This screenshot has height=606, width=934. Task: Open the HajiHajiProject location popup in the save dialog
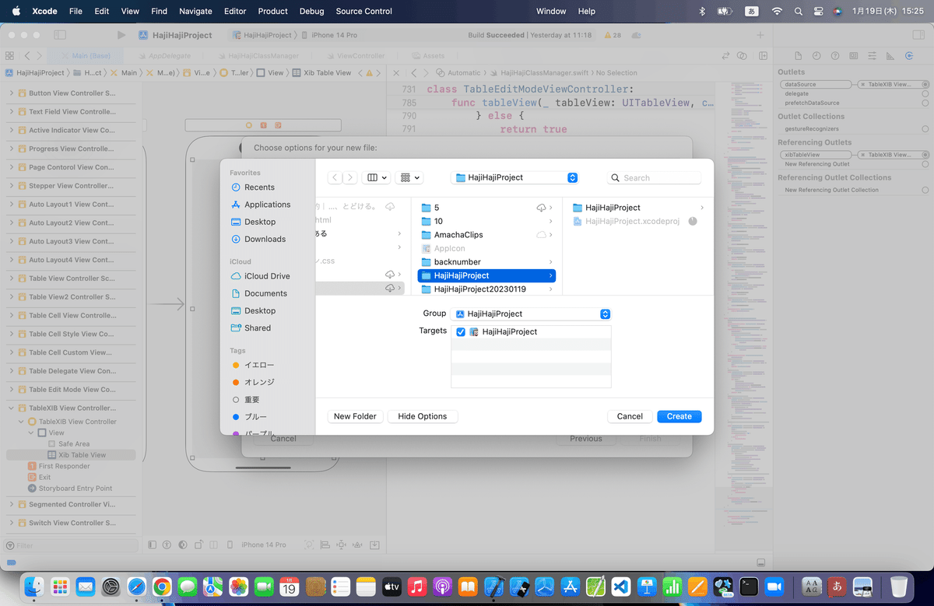[x=514, y=177]
